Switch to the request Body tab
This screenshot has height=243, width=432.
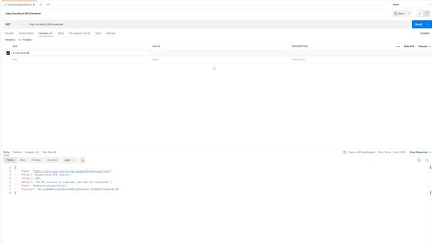click(61, 33)
